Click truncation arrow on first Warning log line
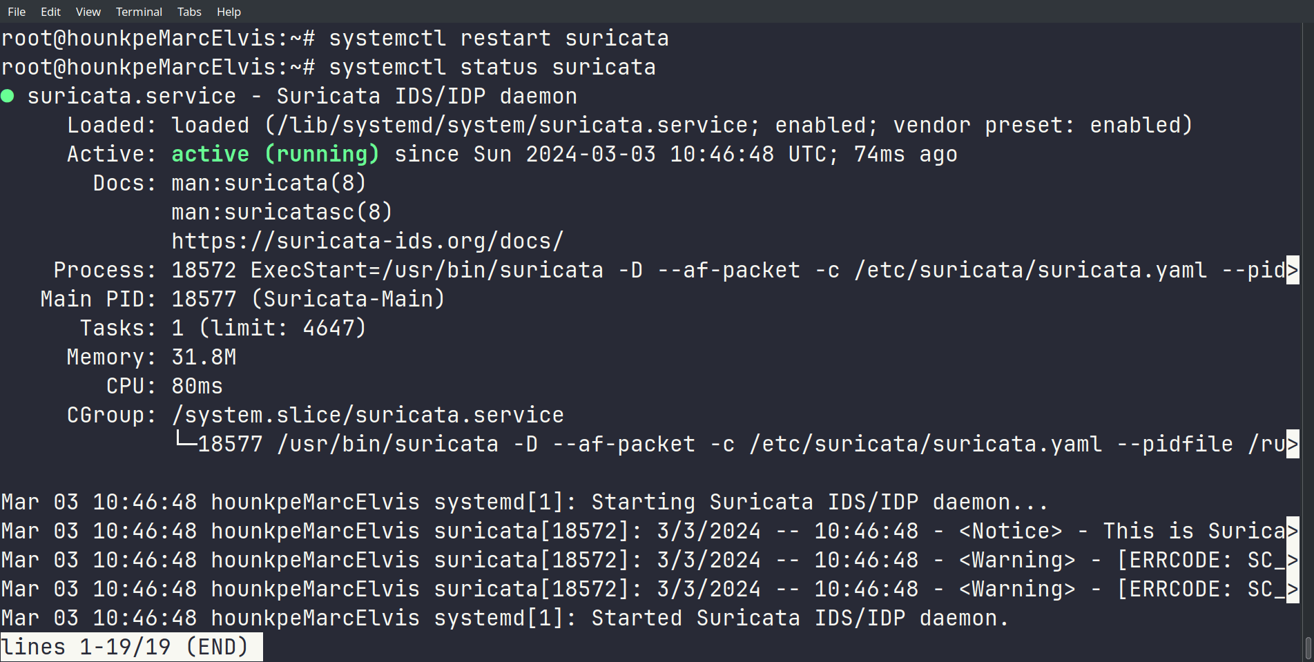This screenshot has height=662, width=1314. 1292,560
